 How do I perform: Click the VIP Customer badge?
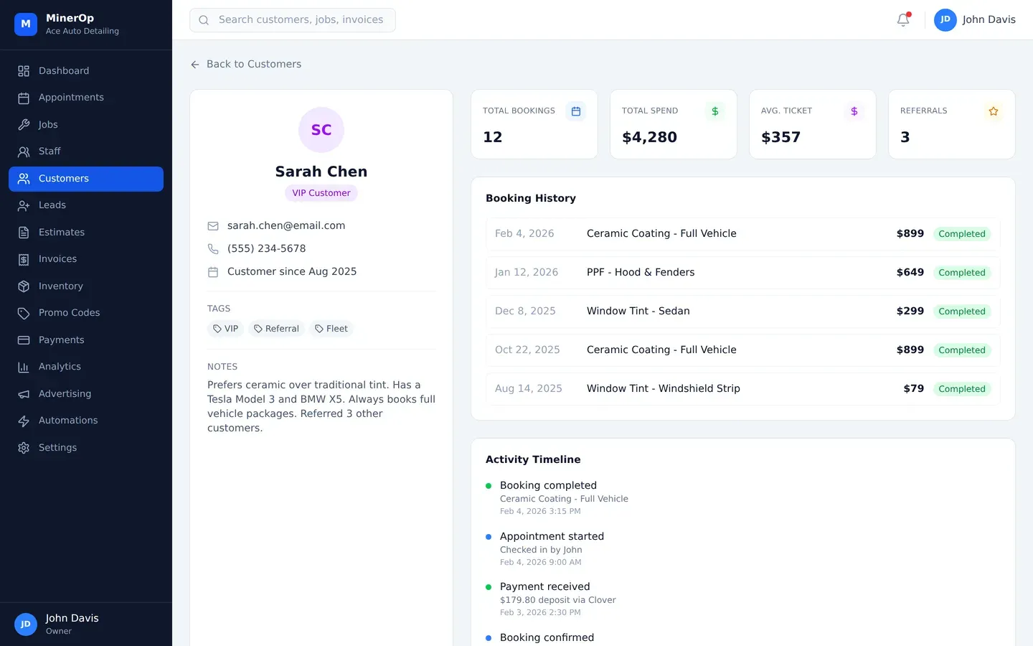[x=321, y=193]
